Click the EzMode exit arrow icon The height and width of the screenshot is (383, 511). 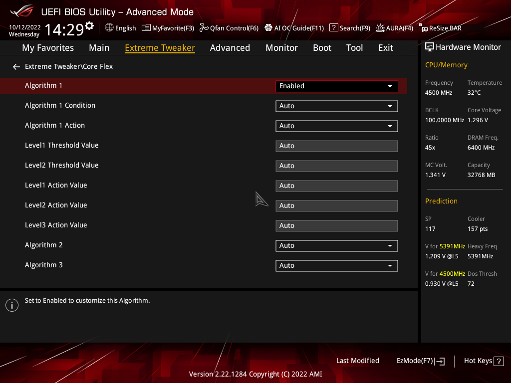(440, 361)
